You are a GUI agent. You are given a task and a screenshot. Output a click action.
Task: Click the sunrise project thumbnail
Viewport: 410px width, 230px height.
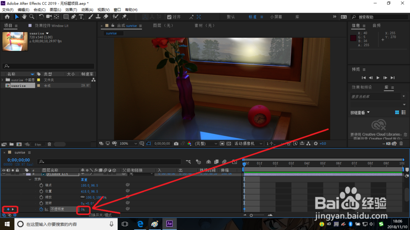tap(15, 41)
